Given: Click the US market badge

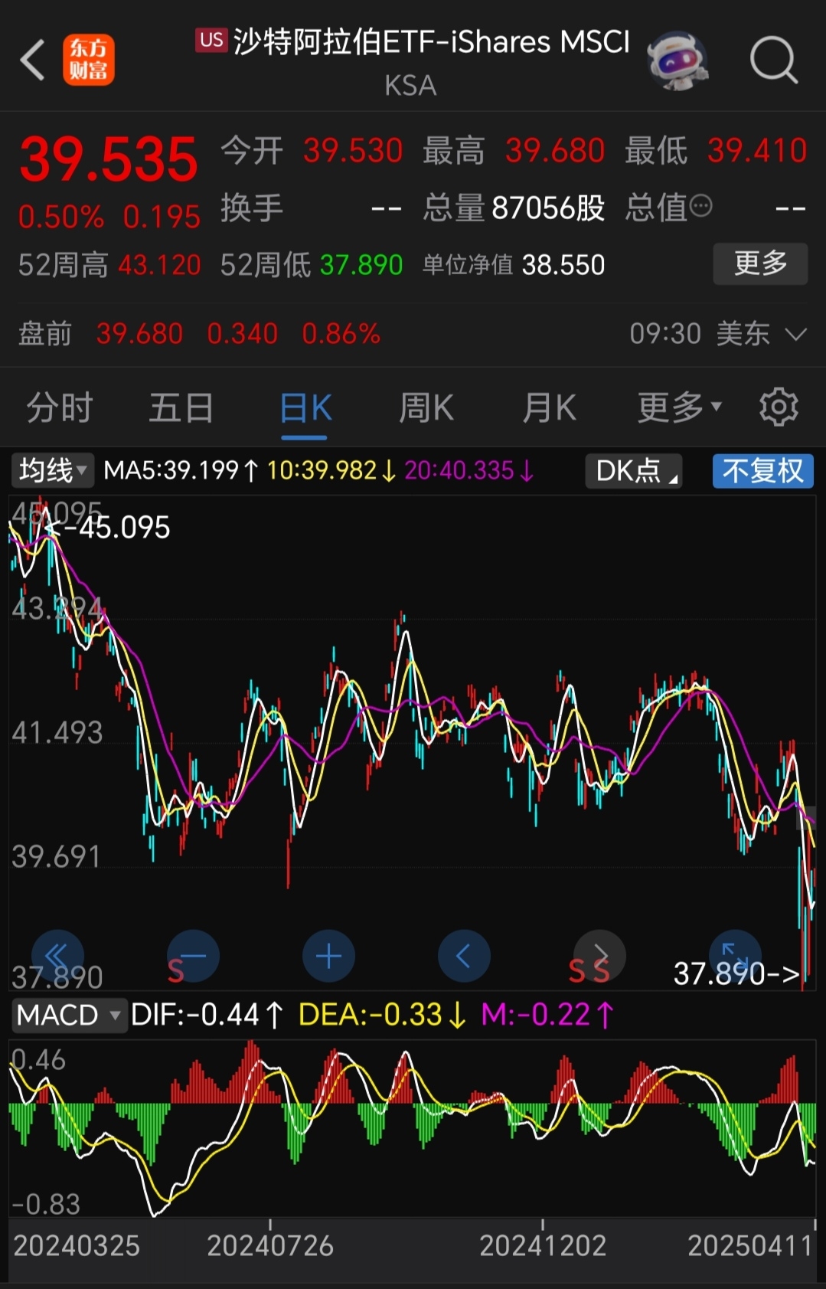Looking at the screenshot, I should click(211, 40).
